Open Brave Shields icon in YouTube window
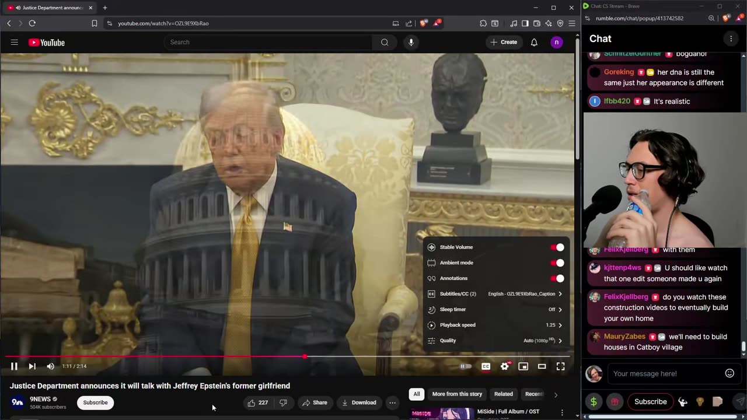Viewport: 747px width, 420px height. (x=424, y=23)
